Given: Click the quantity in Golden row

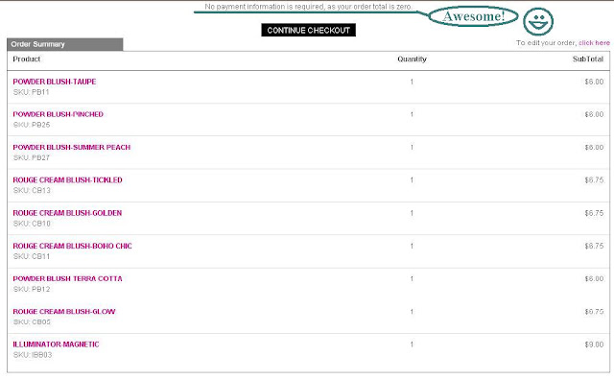Looking at the screenshot, I should (x=412, y=213).
